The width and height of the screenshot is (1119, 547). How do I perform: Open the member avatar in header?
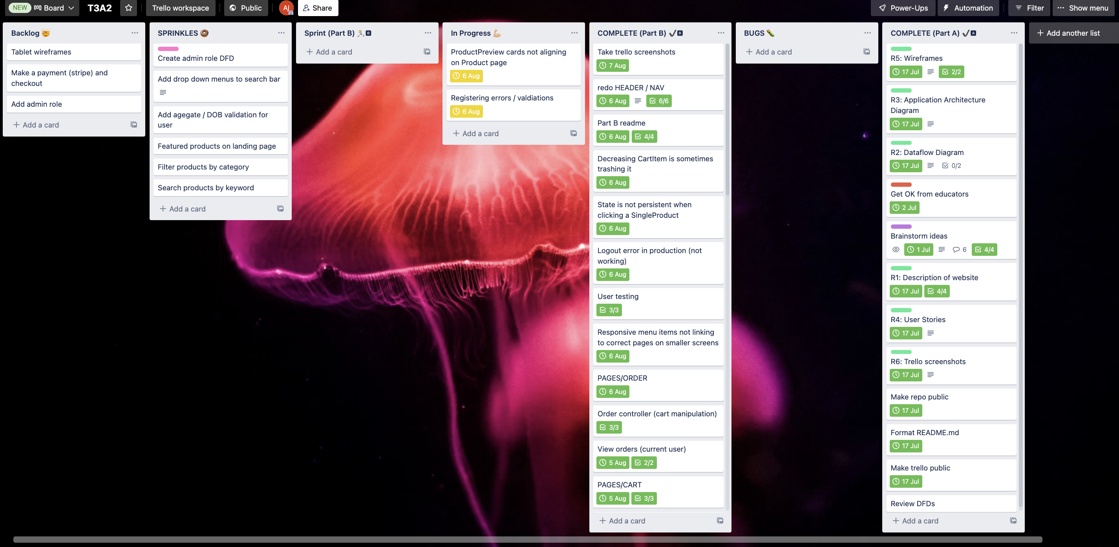tap(286, 8)
